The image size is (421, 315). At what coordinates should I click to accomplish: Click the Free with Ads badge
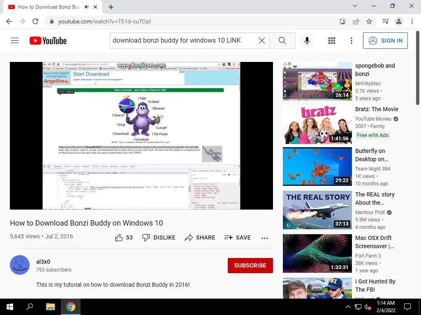pos(372,135)
